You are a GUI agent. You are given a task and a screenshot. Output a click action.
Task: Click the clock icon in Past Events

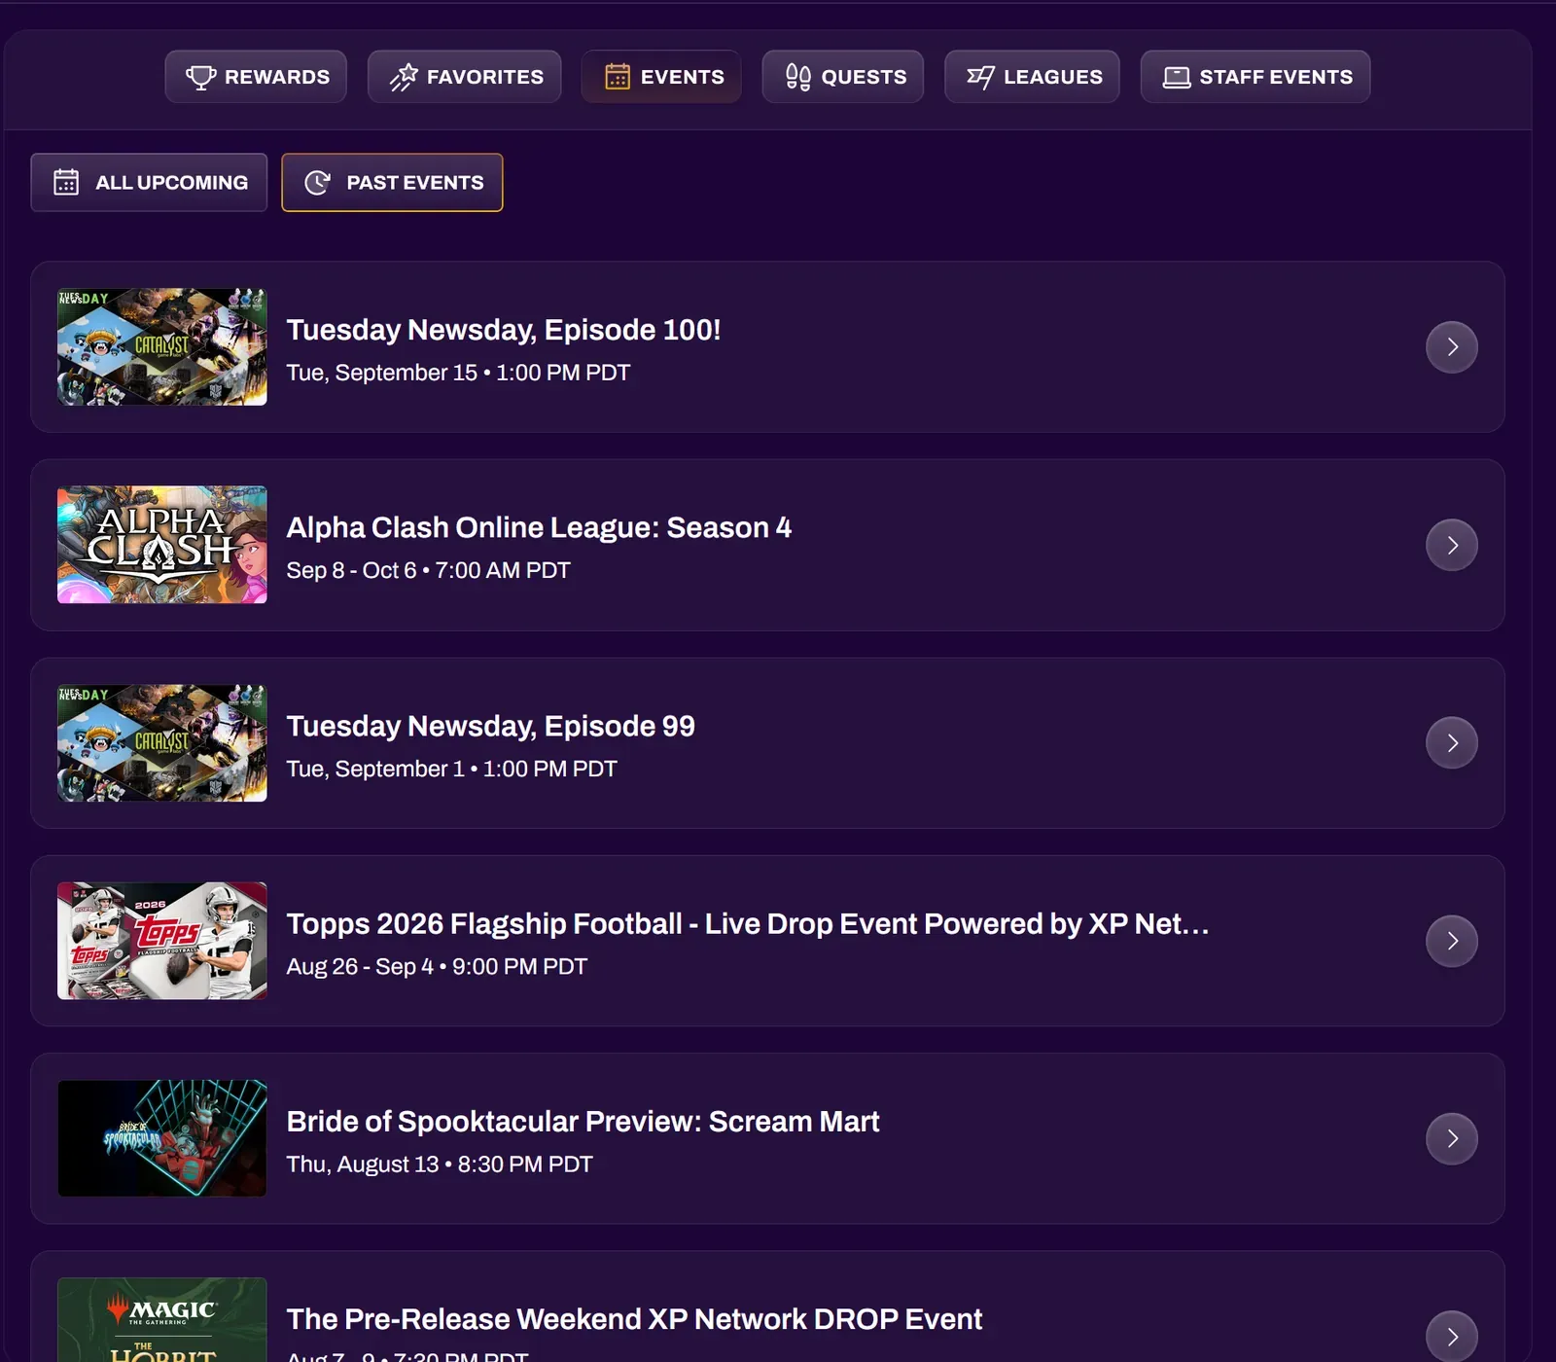317,182
